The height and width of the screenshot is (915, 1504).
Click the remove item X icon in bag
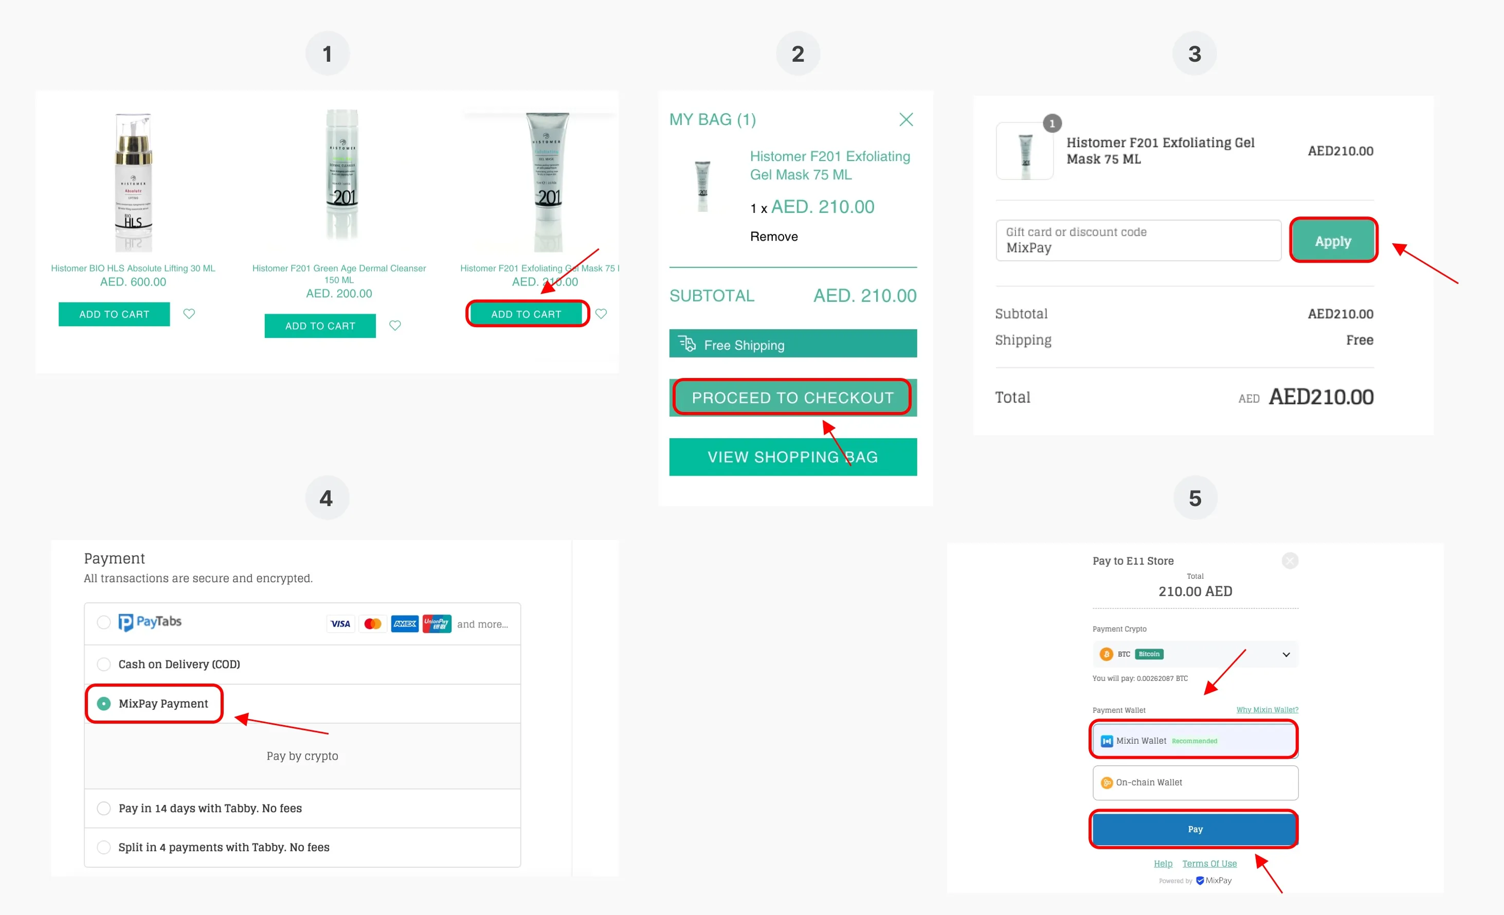[x=905, y=119]
